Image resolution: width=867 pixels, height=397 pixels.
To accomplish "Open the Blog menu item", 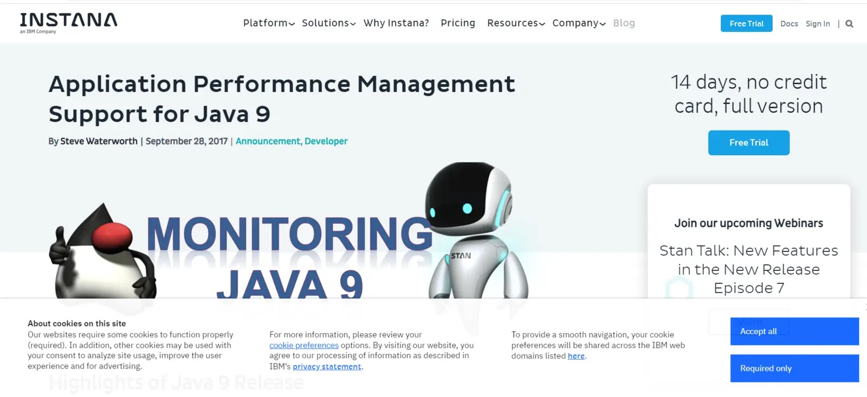I will (x=624, y=23).
